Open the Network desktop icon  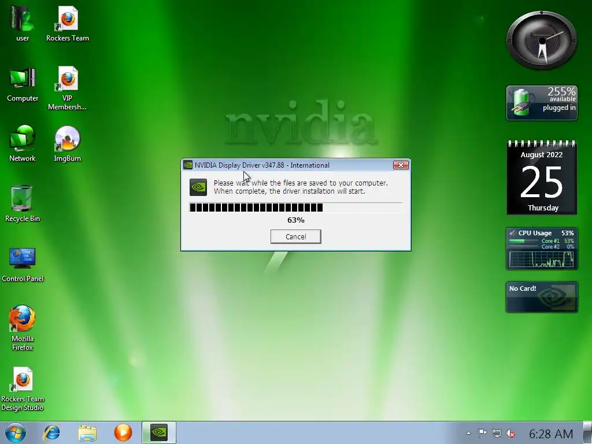point(23,143)
